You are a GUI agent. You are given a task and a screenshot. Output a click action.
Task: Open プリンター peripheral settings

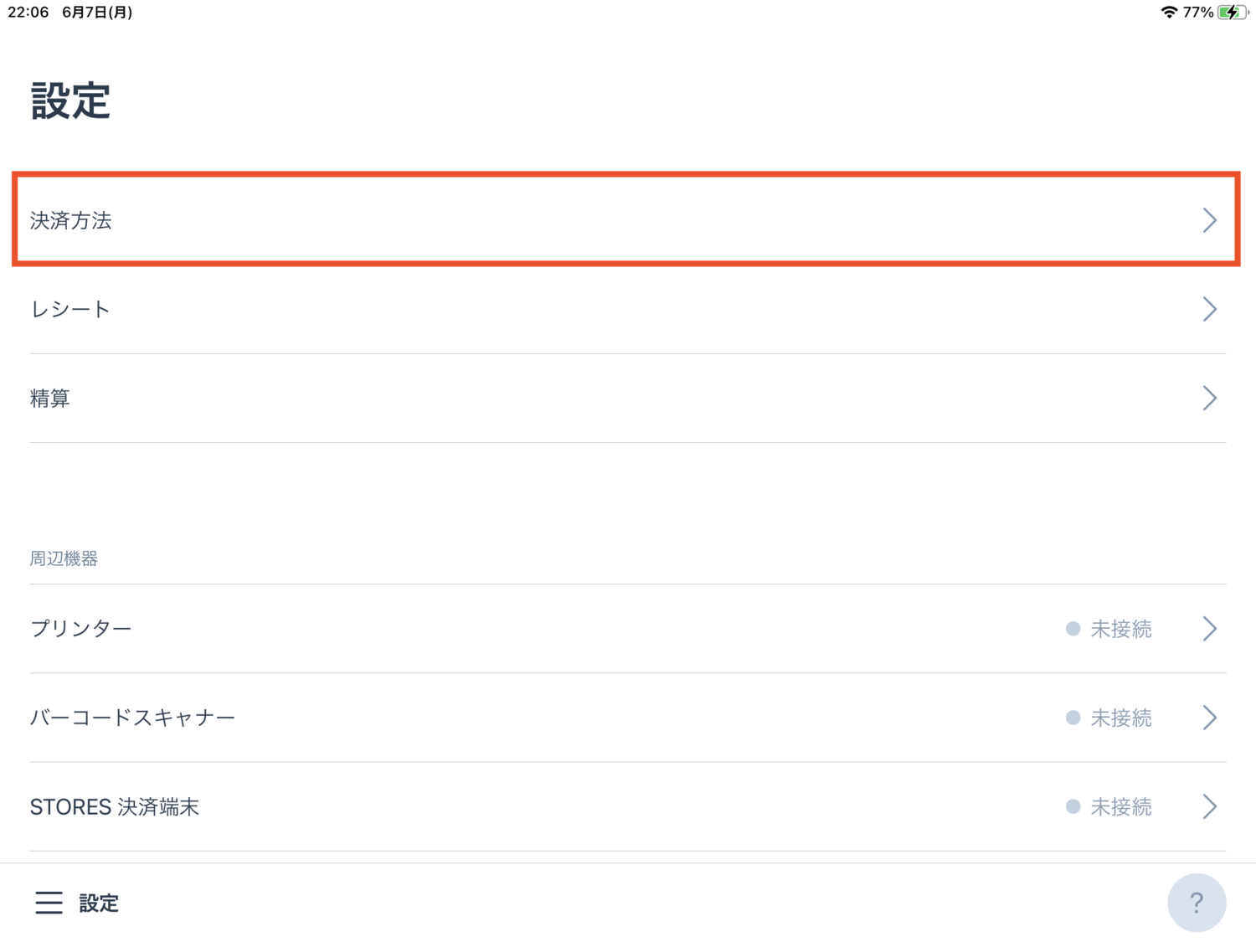pos(628,629)
